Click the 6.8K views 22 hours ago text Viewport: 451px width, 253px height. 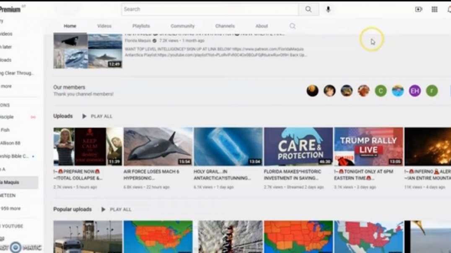(x=146, y=187)
